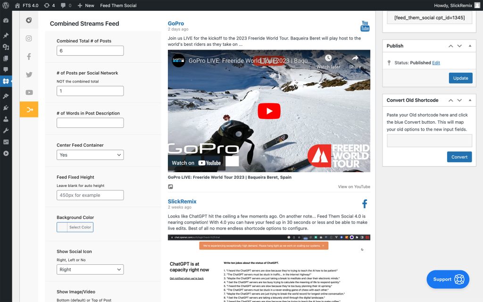483x302 pixels.
Task: Open the View on YouTube link
Action: (354, 187)
